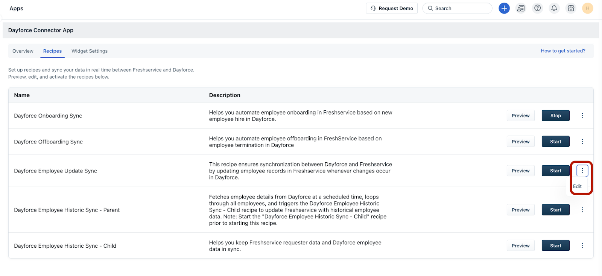Toggle kebab menu for Dayforce Employee Update Sync
The image size is (602, 276).
[x=582, y=171]
